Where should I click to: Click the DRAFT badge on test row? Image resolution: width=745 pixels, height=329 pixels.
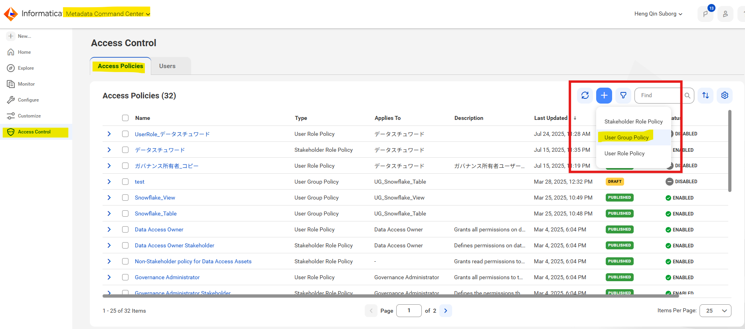click(x=615, y=182)
